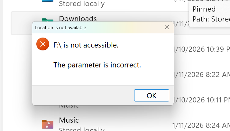Click the Downloads folder icon
Viewport: 230px width, 131px height.
point(47,19)
